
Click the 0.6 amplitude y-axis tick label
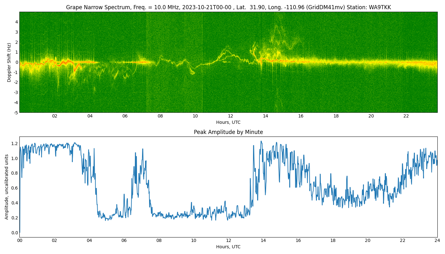click(x=15, y=188)
